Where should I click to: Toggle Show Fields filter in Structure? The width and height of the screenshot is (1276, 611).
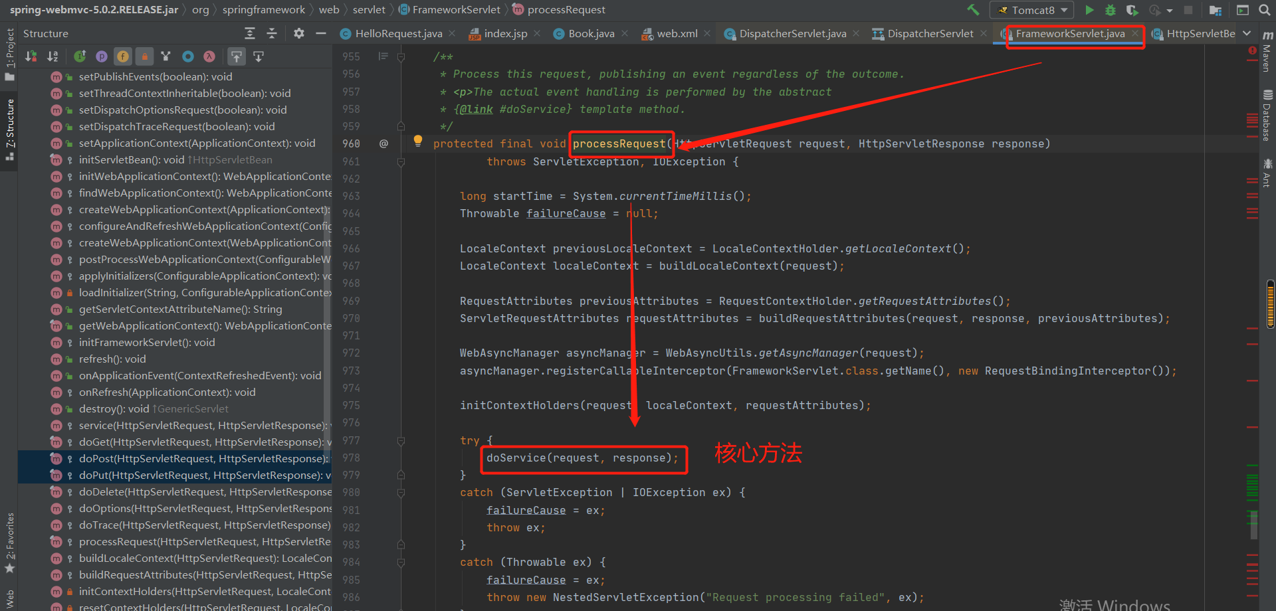pos(123,56)
